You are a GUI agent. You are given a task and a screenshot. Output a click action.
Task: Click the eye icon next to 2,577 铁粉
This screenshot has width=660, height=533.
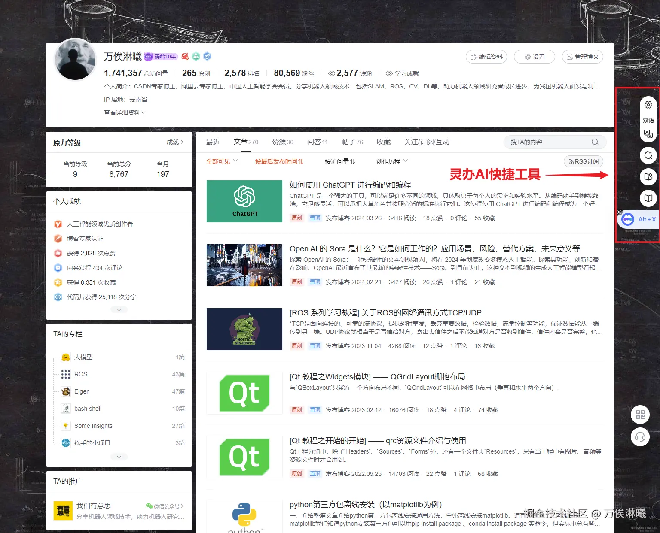[331, 73]
